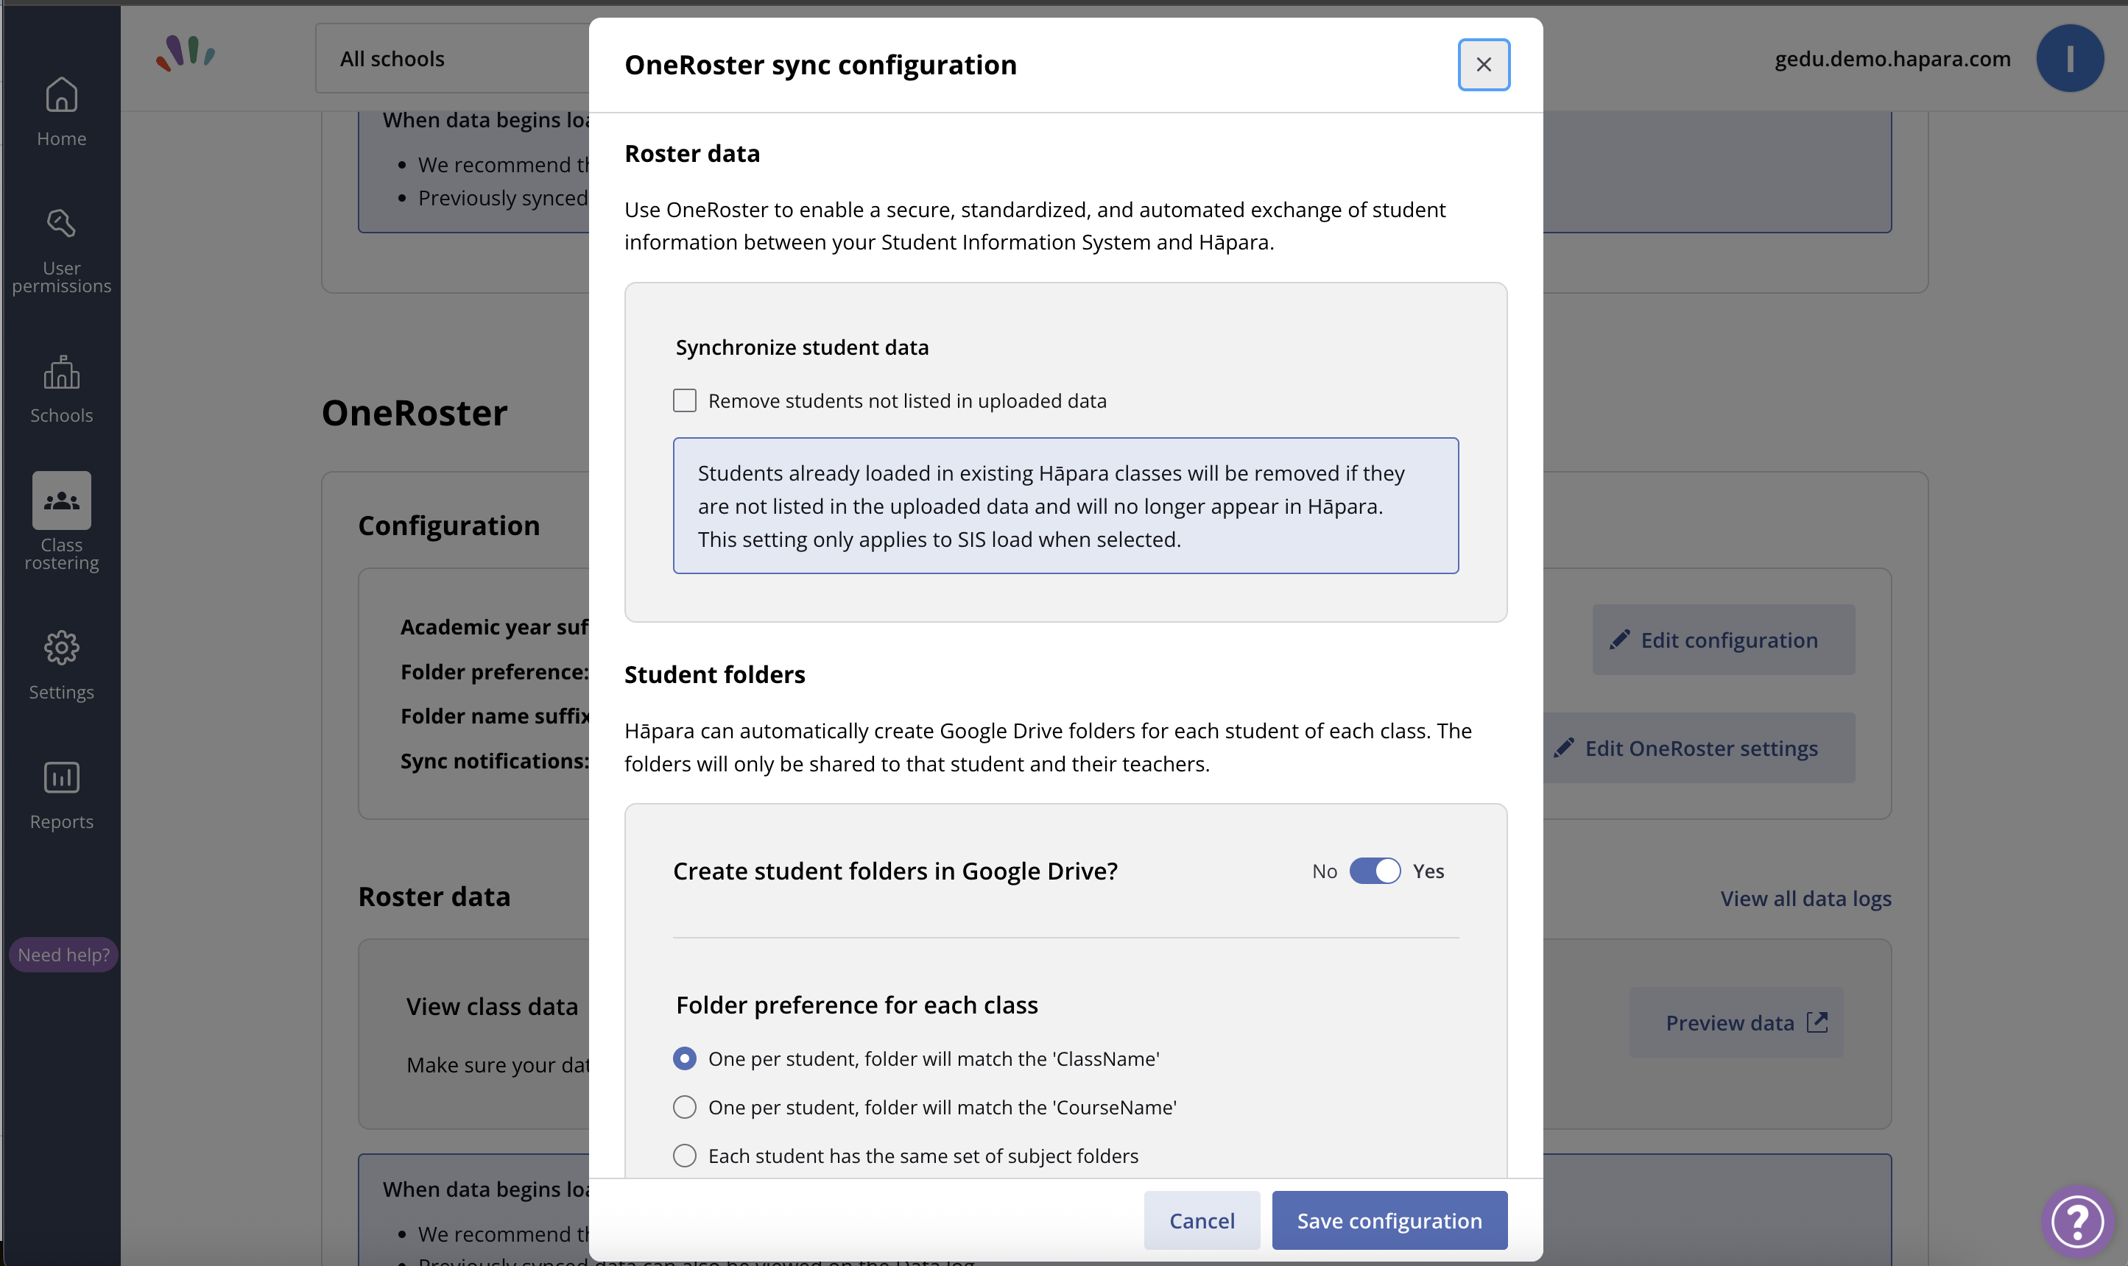Image resolution: width=2128 pixels, height=1266 pixels.
Task: Click Save configuration button
Action: [1389, 1221]
